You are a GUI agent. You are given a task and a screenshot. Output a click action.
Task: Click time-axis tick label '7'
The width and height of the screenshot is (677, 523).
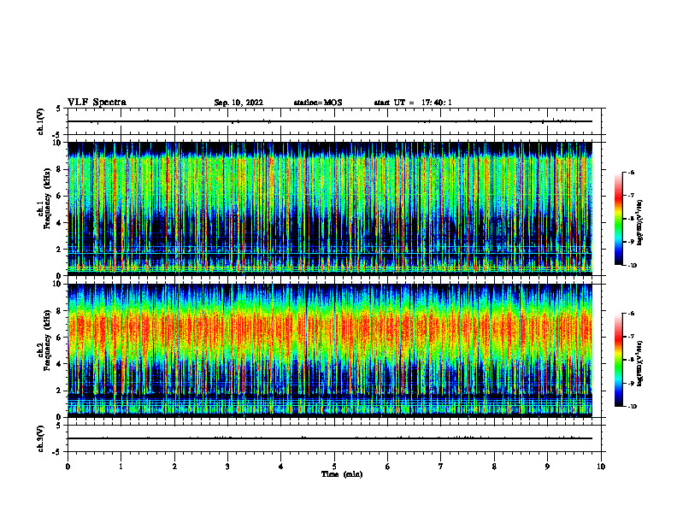(441, 467)
